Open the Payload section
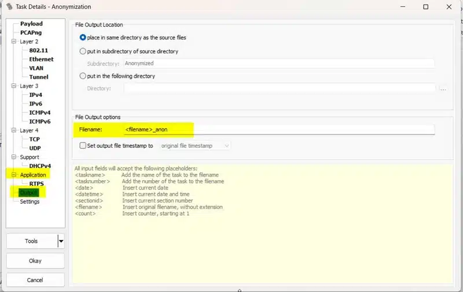The width and height of the screenshot is (463, 292). [31, 24]
